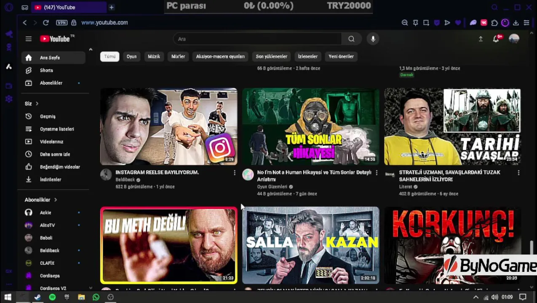The image size is (537, 303).
Task: Click the search magnifier button
Action: tap(351, 39)
